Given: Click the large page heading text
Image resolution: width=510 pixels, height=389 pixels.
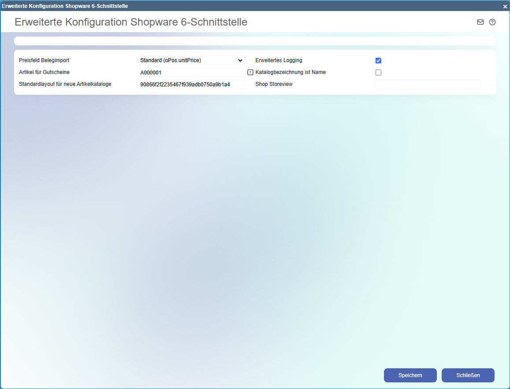Looking at the screenshot, I should (x=131, y=22).
